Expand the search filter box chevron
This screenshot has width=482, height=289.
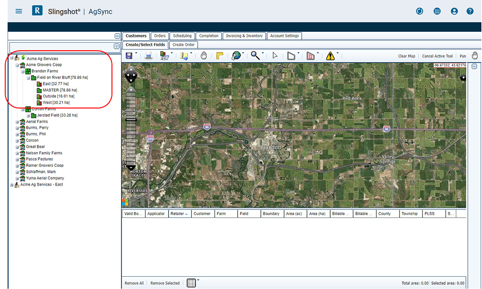(117, 46)
